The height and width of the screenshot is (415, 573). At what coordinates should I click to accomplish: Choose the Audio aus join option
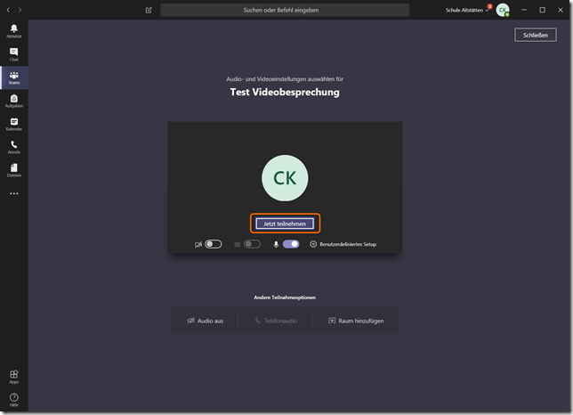tap(205, 321)
